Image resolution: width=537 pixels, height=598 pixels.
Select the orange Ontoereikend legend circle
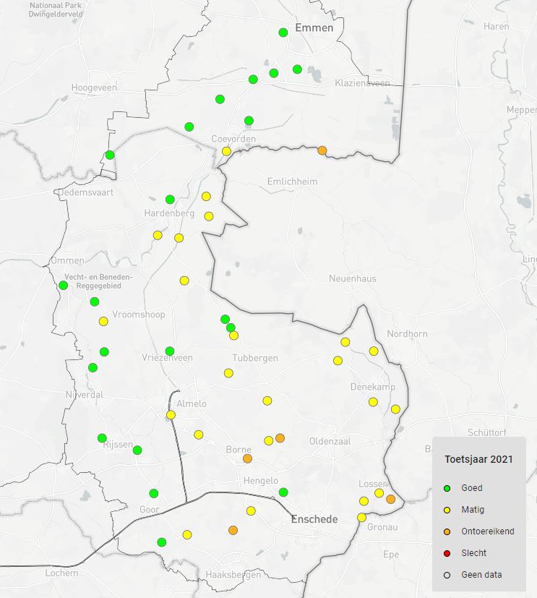pos(447,531)
